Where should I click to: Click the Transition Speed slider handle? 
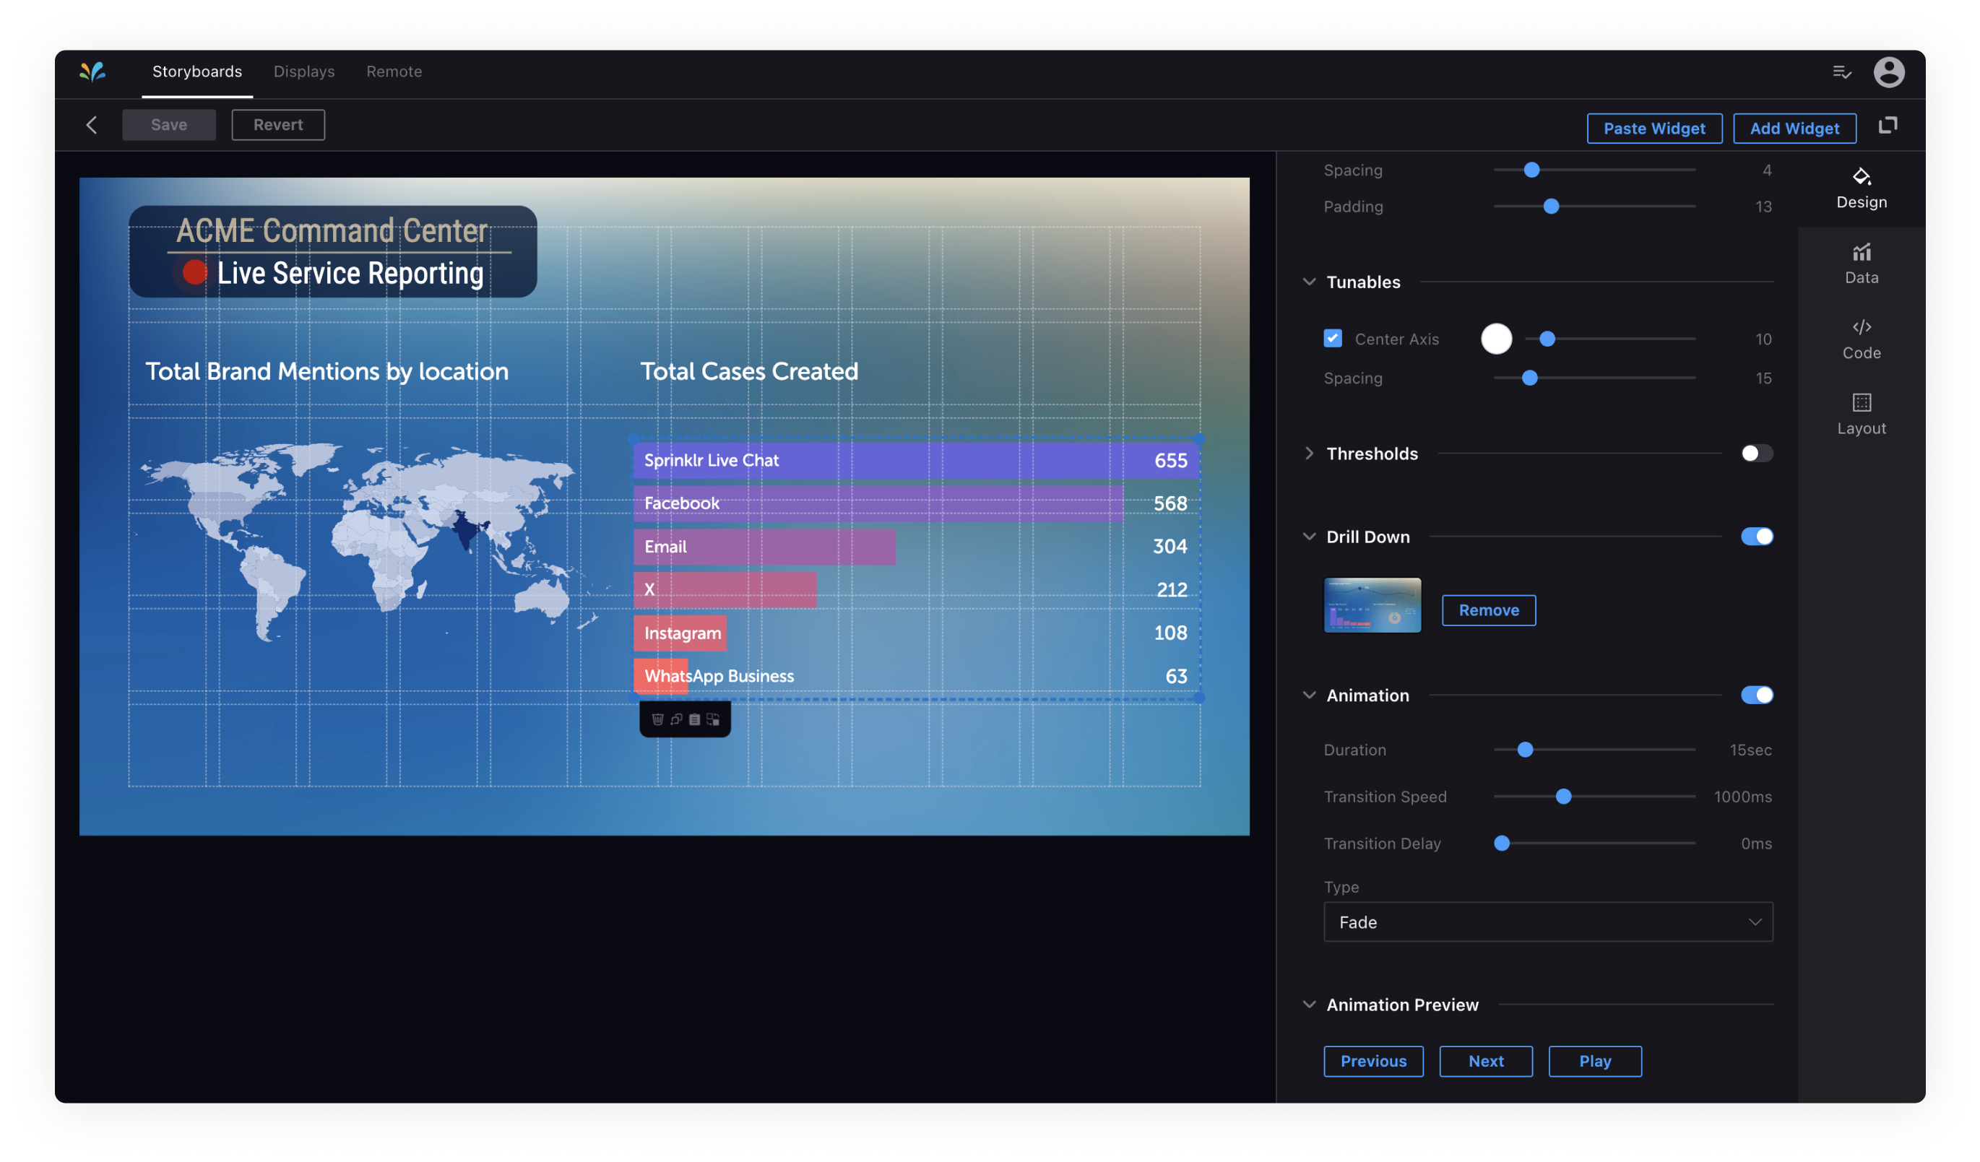pyautogui.click(x=1564, y=796)
